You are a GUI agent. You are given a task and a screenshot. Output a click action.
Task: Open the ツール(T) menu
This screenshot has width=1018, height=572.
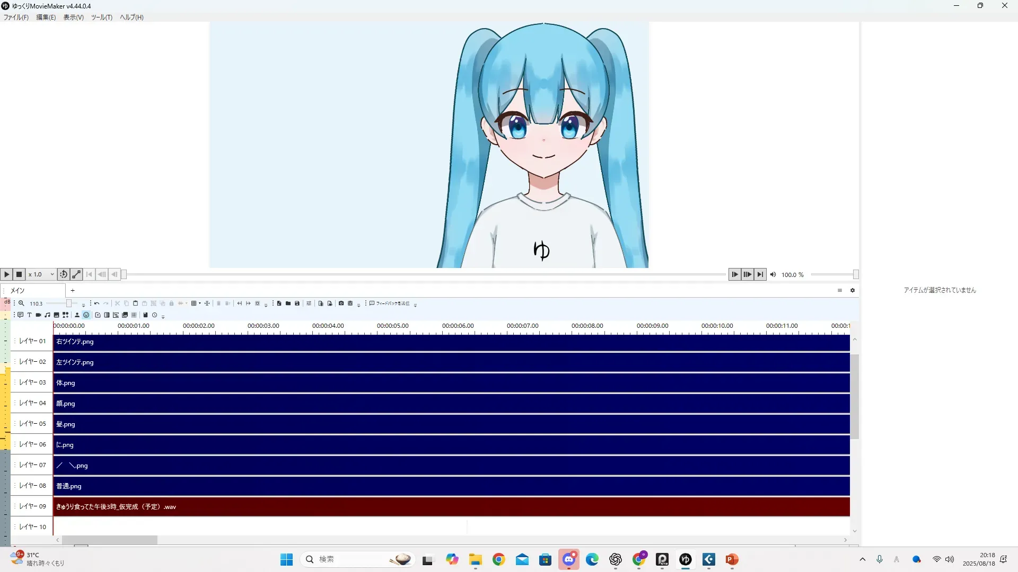(x=101, y=17)
